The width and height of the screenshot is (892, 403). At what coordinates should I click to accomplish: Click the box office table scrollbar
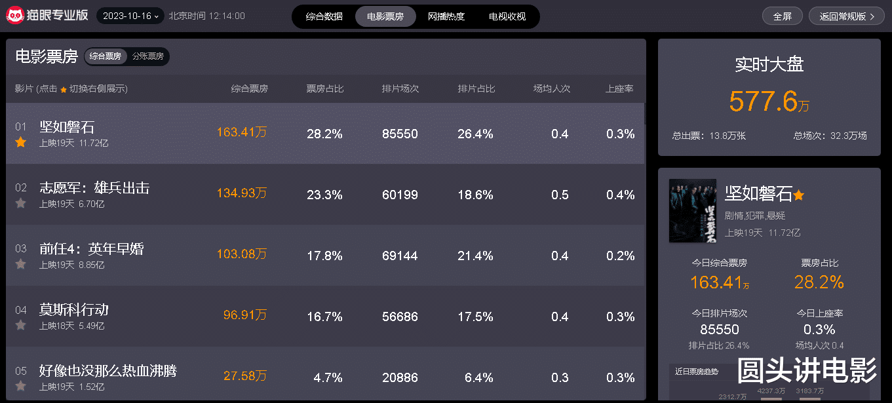[646, 115]
